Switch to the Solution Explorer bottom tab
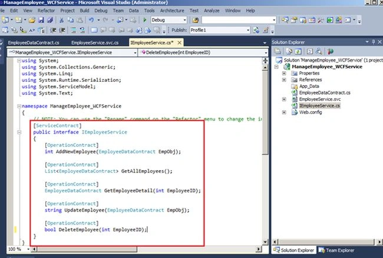 (x=294, y=250)
